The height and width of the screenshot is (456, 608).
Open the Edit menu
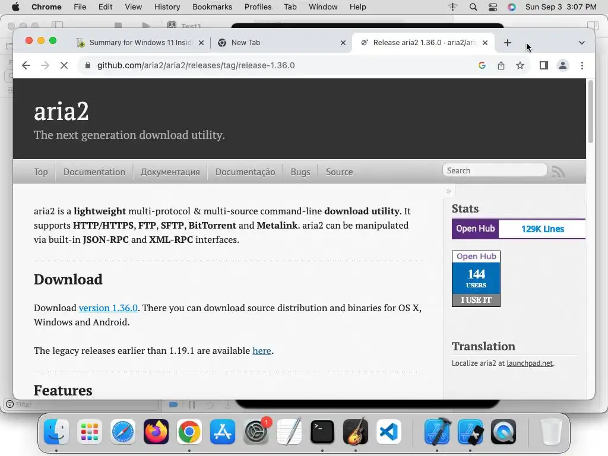point(105,7)
